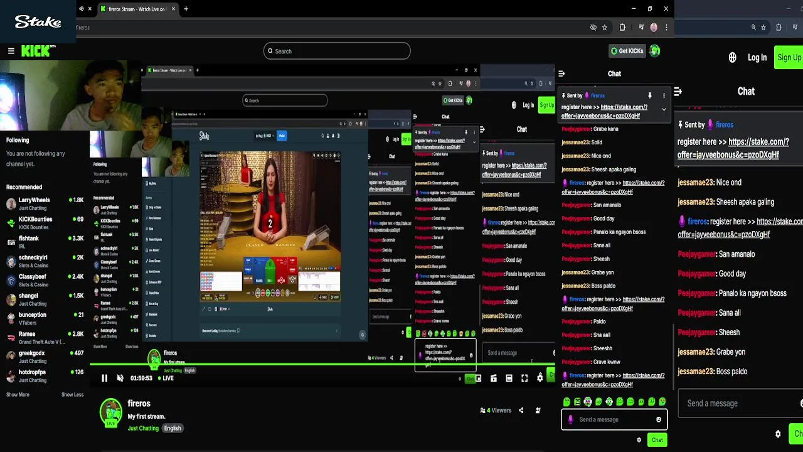Focus enlarged 'Send a message' box at right
The image size is (803, 452).
click(739, 404)
